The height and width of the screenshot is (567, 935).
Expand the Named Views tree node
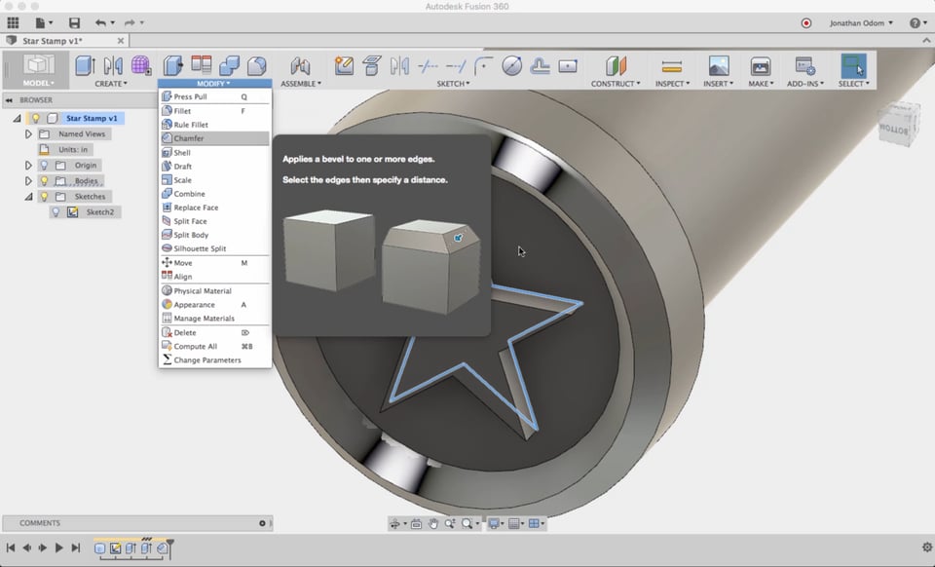(29, 134)
